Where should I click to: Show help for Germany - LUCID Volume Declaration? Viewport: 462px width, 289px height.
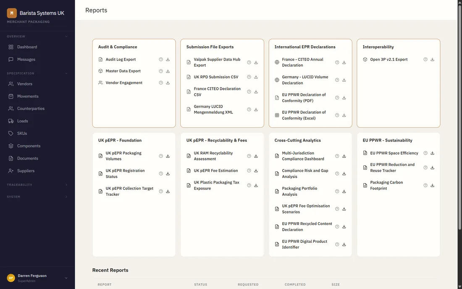pyautogui.click(x=337, y=80)
